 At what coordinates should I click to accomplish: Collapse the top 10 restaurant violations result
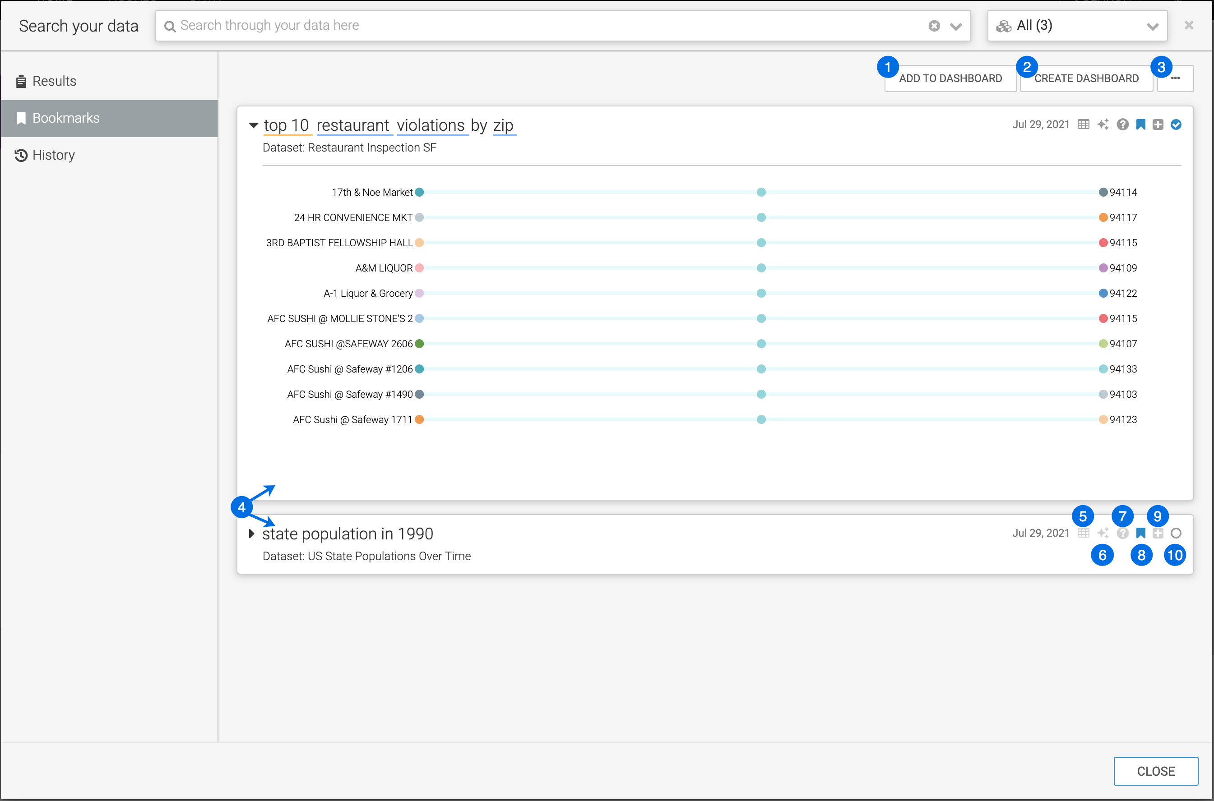[253, 125]
